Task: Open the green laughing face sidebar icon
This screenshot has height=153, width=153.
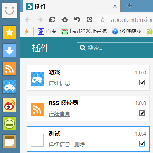Action: coord(9,123)
